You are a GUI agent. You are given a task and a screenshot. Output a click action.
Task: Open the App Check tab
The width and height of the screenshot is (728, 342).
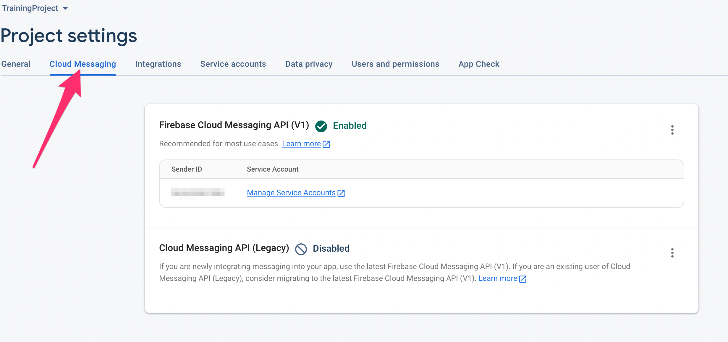point(479,64)
